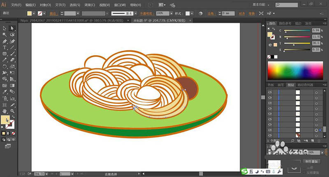329x177 pixels.
Task: Select the Direct Selection tool
Action: (x=12, y=28)
